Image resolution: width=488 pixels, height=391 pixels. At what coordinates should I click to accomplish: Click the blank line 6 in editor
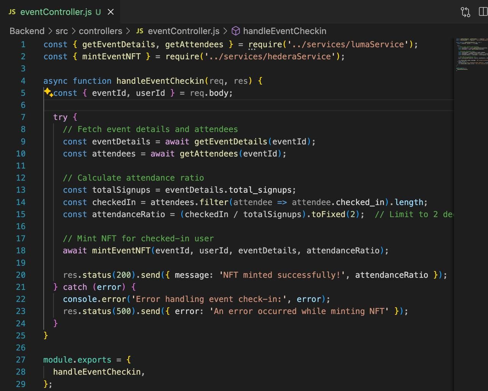pos(249,105)
